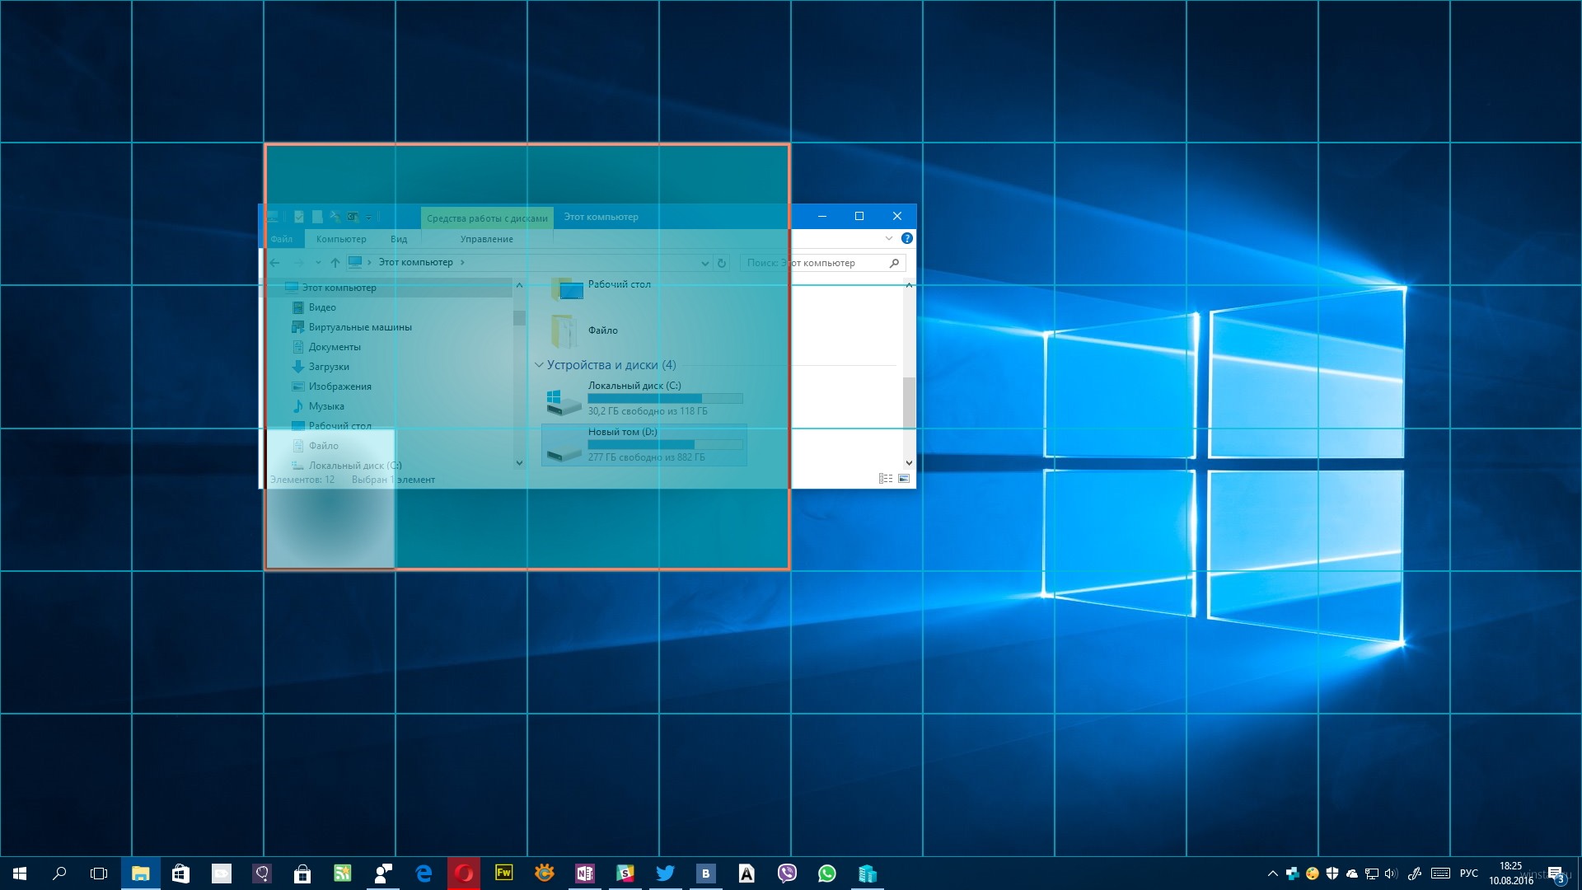1582x890 pixels.
Task: Open Quick Access Toolbar customize dropdown
Action: (368, 218)
